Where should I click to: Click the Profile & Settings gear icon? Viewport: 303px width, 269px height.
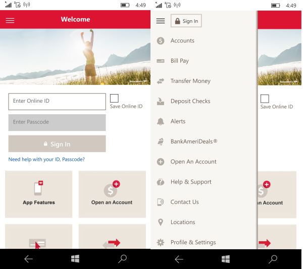click(x=161, y=242)
